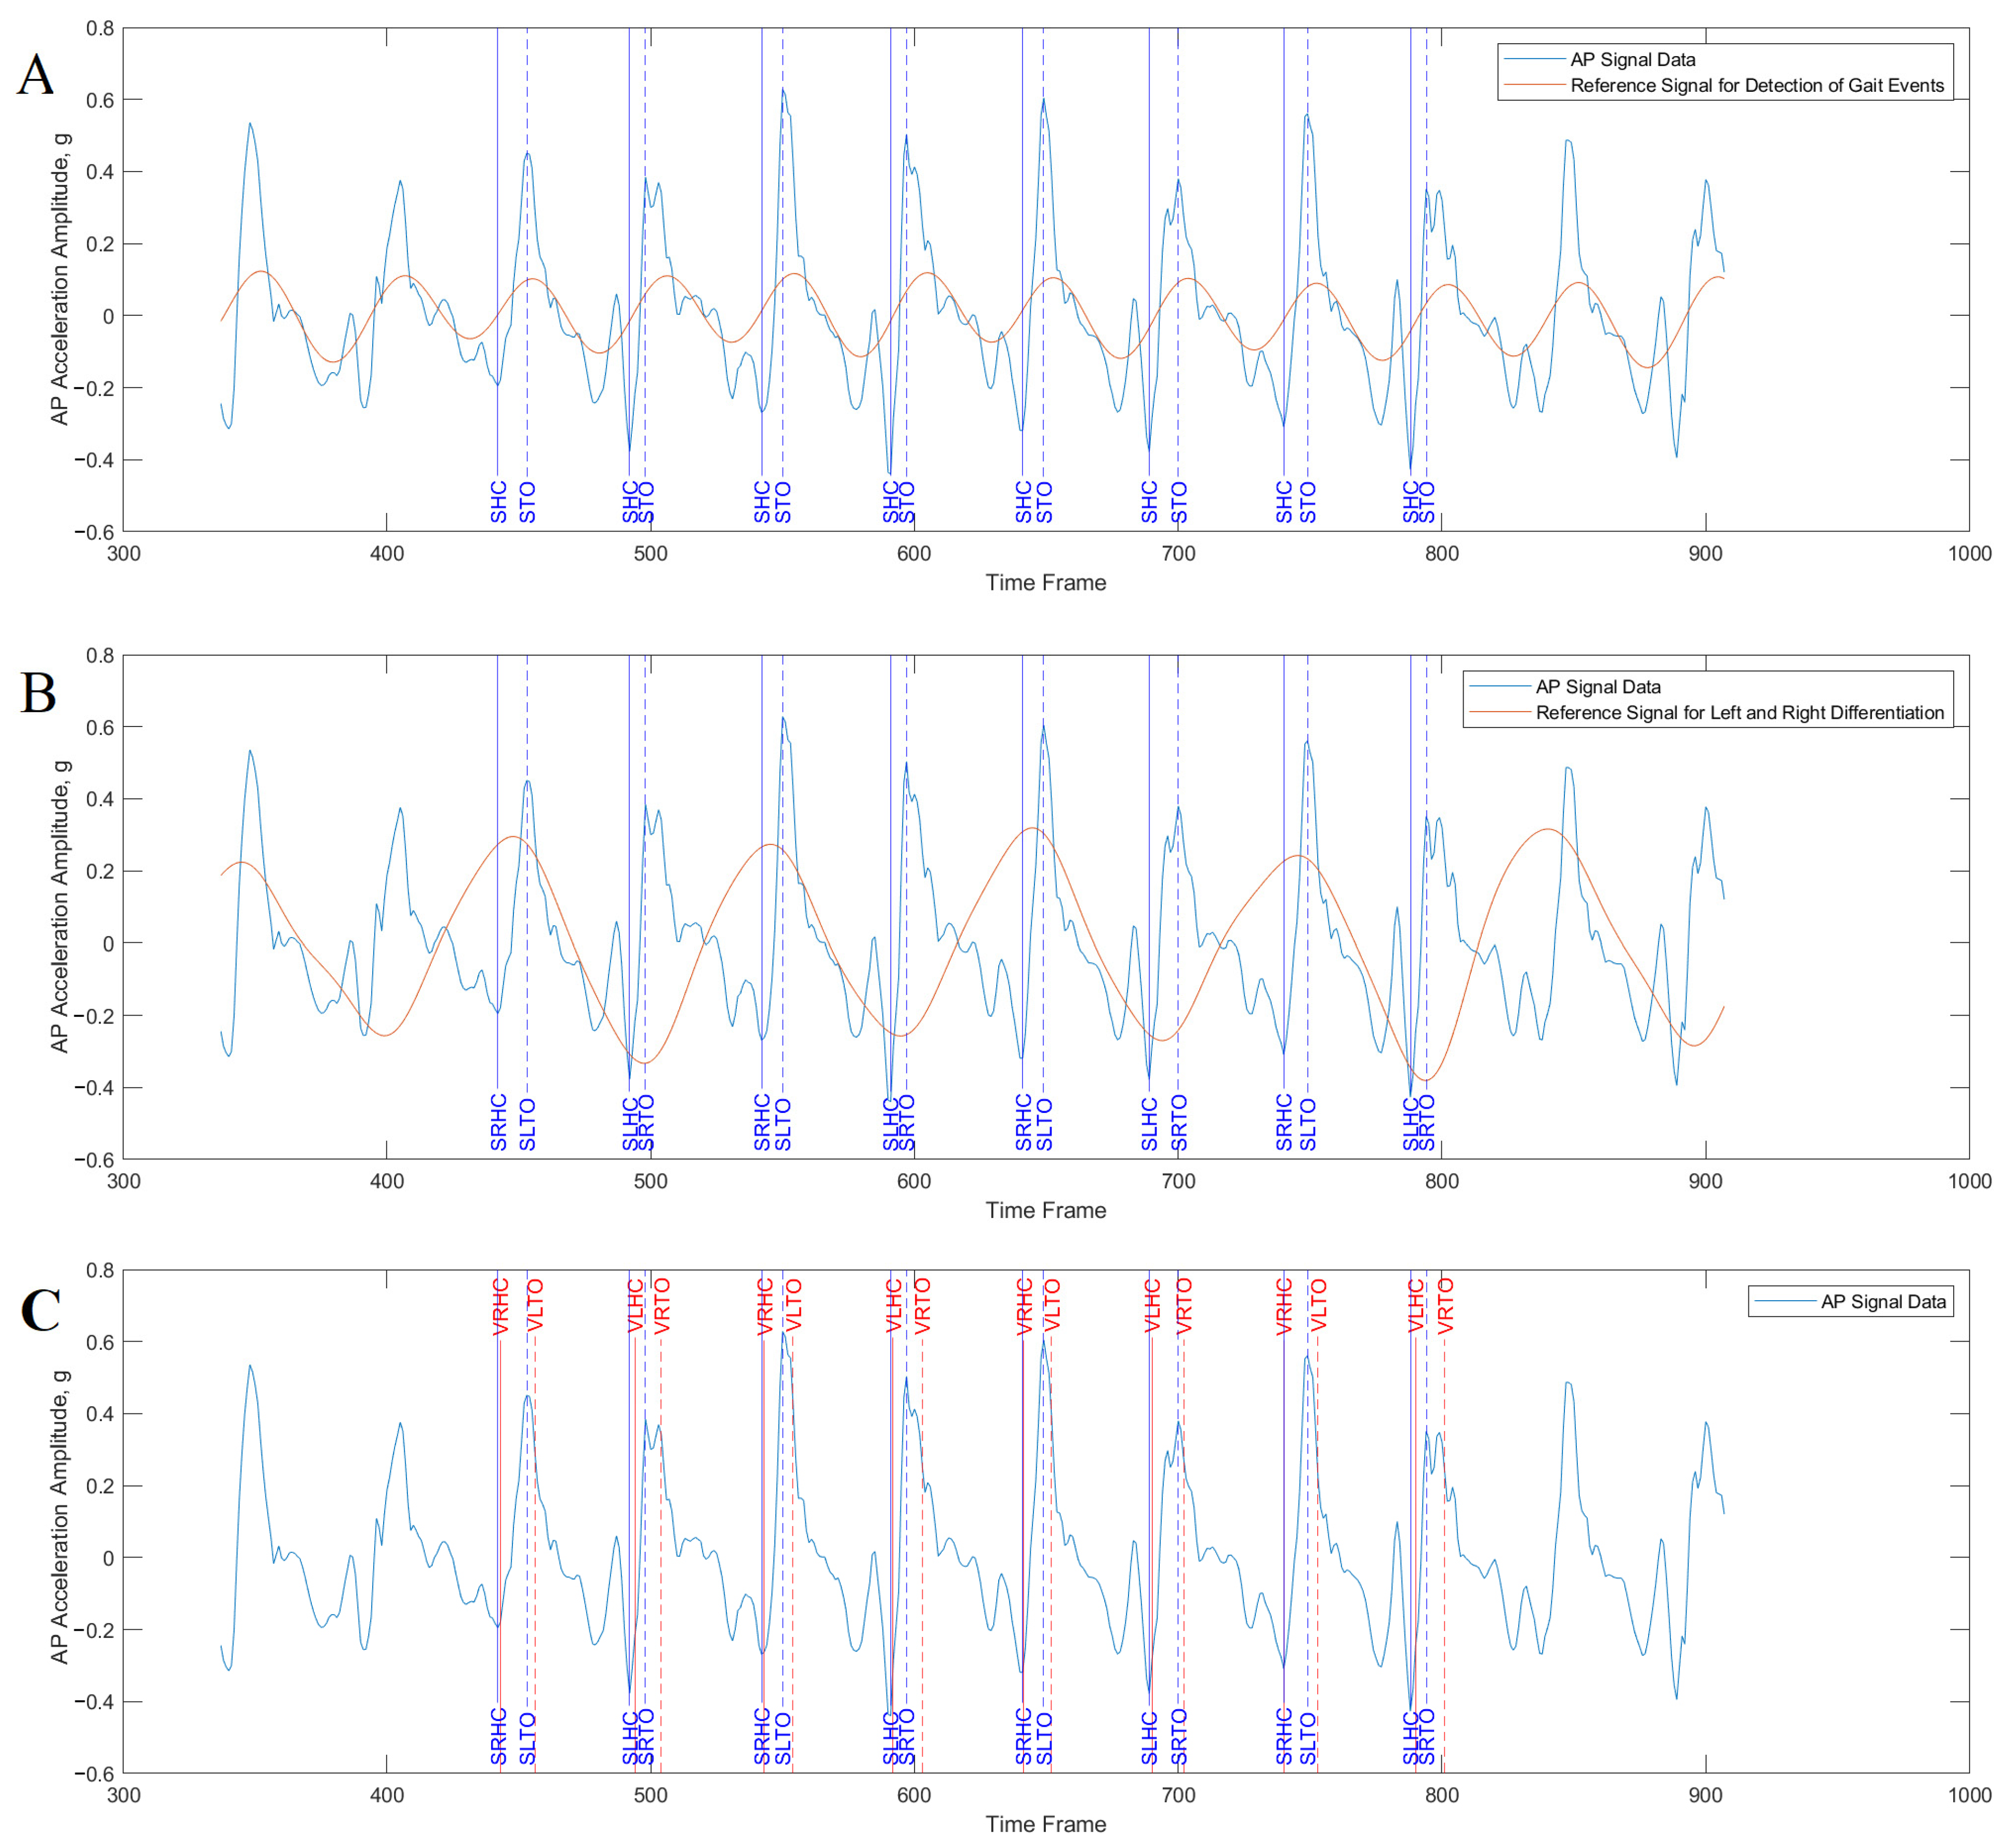Click 'Time Frame' axis label under panel A
The image size is (2007, 1848).
(1045, 583)
